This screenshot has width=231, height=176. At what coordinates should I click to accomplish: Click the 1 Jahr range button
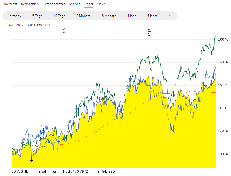(131, 16)
